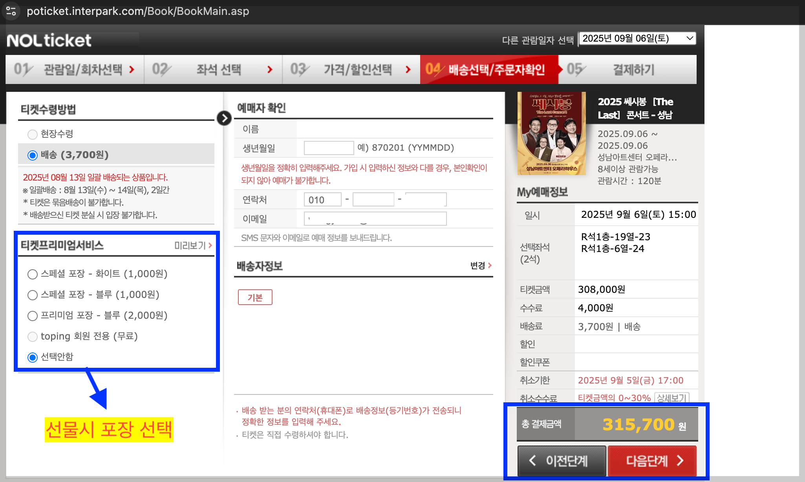Select the 배송 (3,700원) delivery option
Viewport: 805px width, 482px height.
[x=33, y=155]
